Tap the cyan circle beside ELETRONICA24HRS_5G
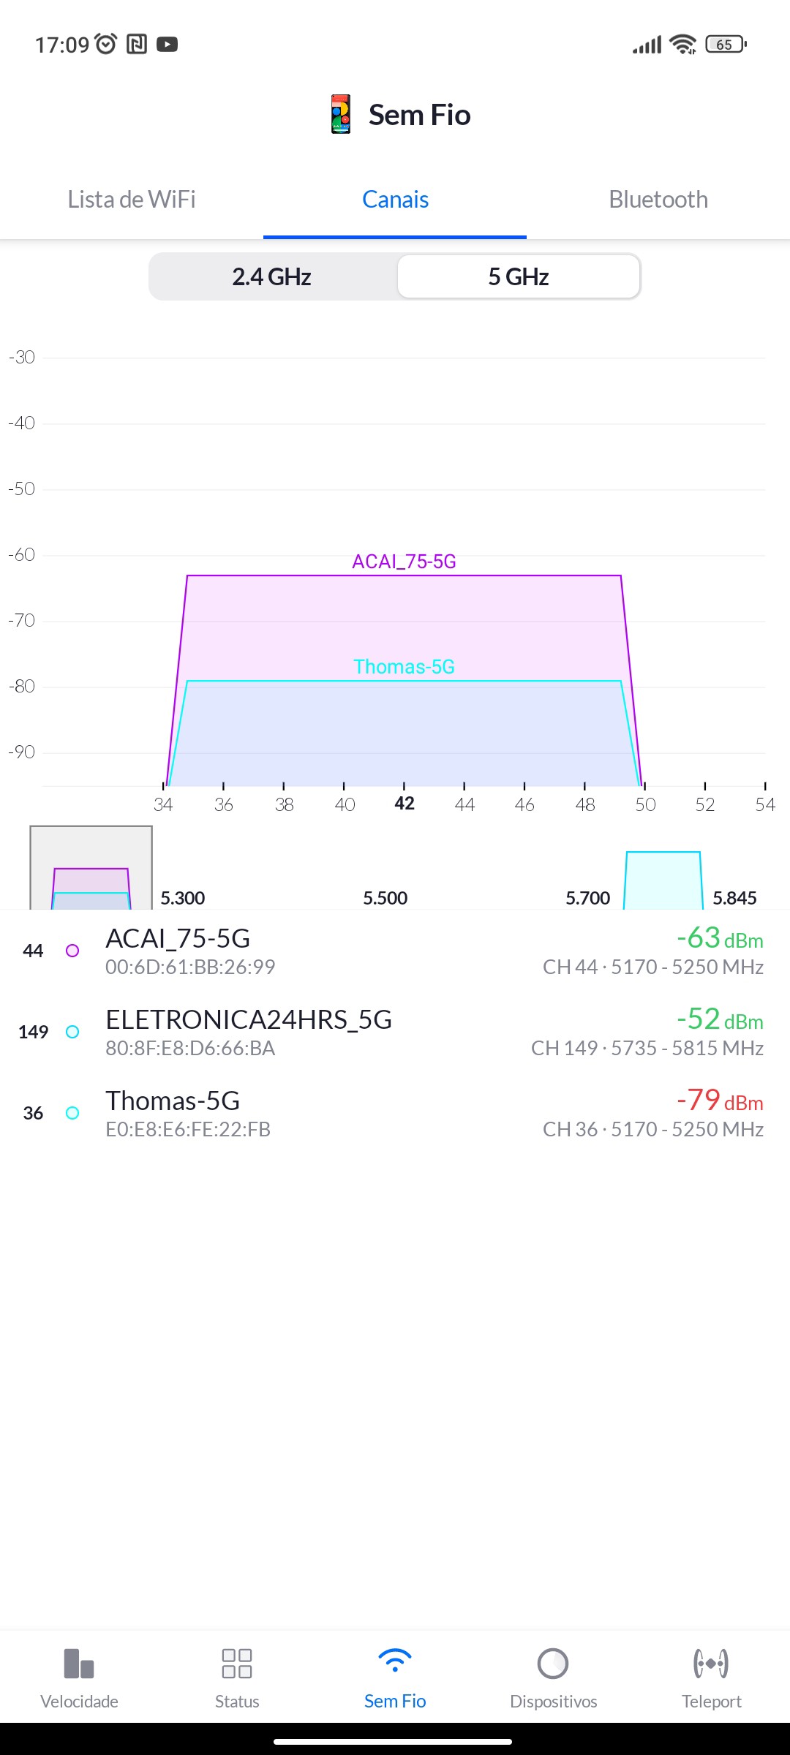Viewport: 790px width, 1755px height. 72,1032
